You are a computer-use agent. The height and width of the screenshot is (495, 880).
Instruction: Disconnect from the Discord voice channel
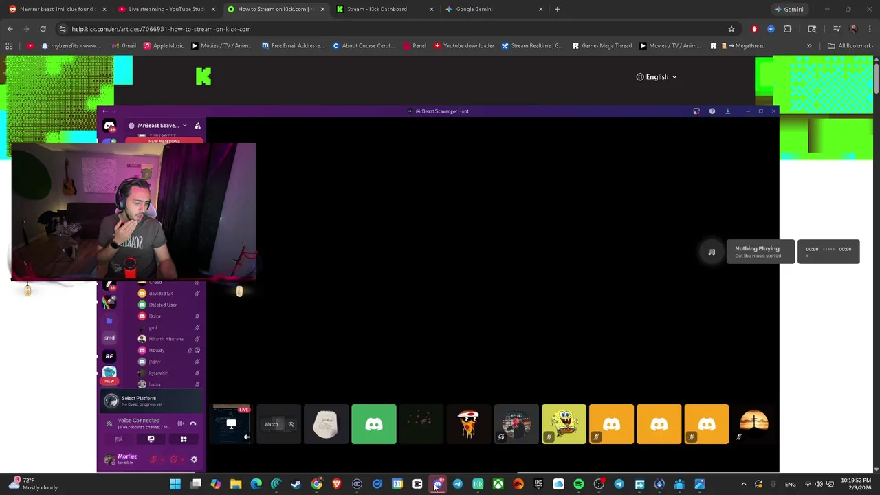(193, 423)
